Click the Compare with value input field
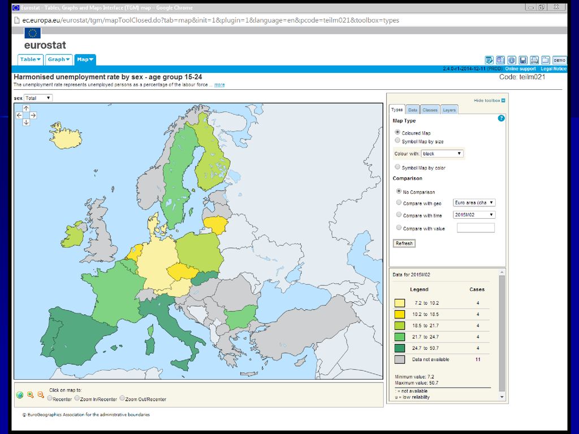 coord(476,228)
